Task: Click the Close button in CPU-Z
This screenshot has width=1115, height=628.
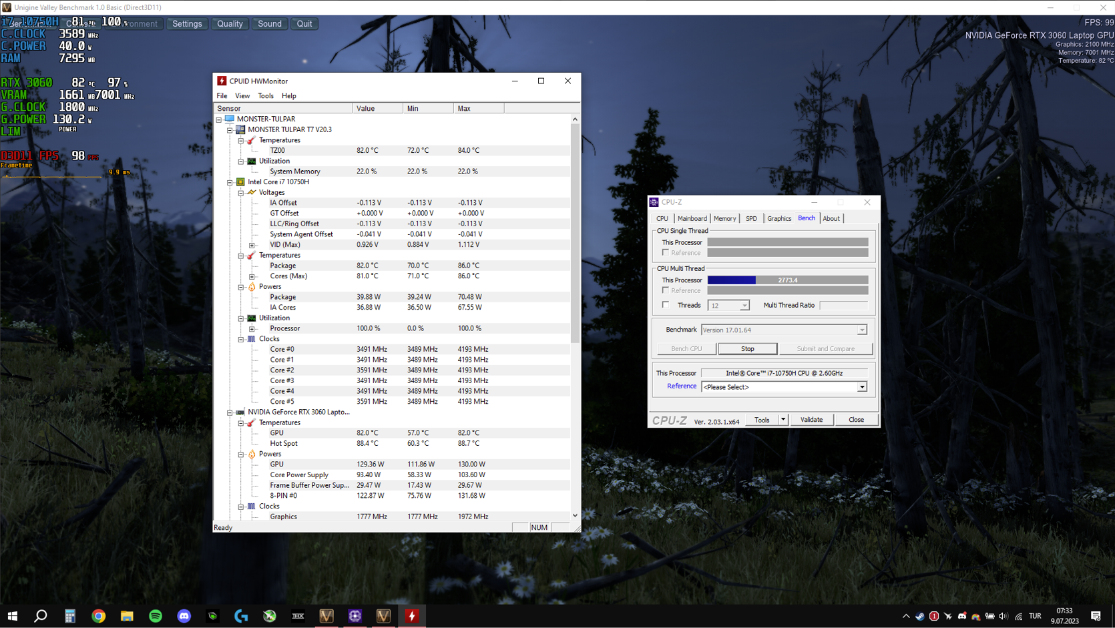Action: pyautogui.click(x=856, y=420)
